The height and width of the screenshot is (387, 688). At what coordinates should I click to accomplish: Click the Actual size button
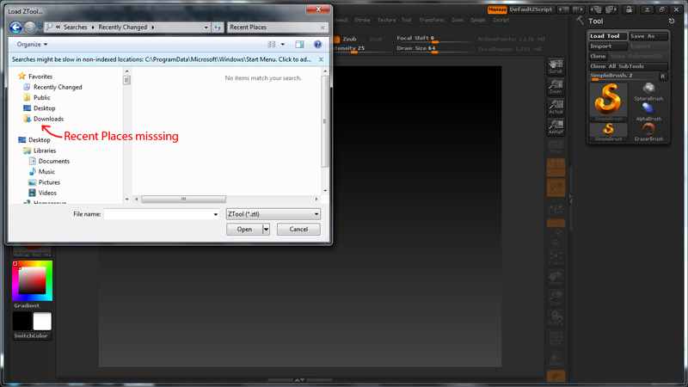(556, 107)
